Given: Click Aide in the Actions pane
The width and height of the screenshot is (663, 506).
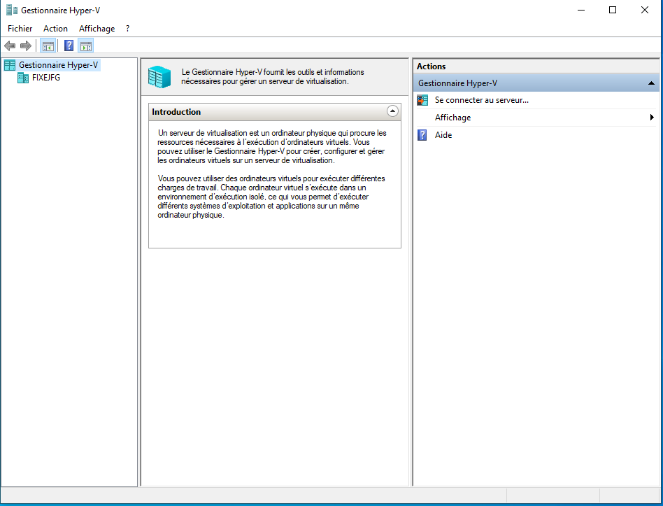Looking at the screenshot, I should [x=443, y=135].
